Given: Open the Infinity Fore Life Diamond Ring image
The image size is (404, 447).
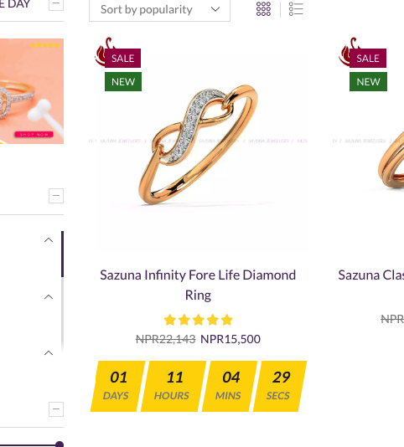Looking at the screenshot, I should pos(198,144).
